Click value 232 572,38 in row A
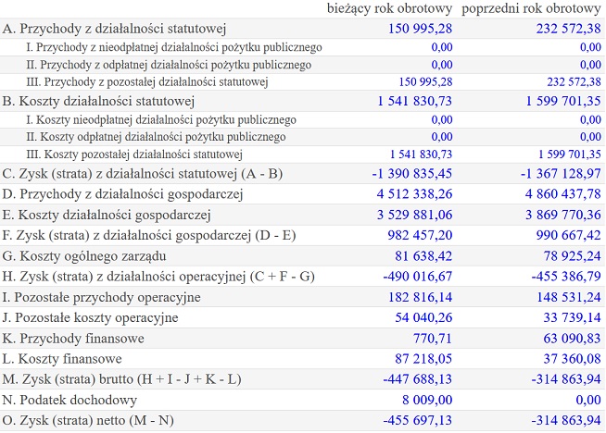The width and height of the screenshot is (606, 433). pos(569,29)
